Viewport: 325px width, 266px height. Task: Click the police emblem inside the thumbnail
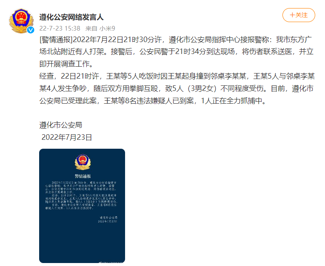coord(83,162)
